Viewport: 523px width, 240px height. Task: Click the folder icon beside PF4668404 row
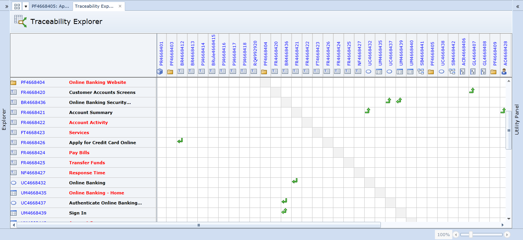(14, 82)
